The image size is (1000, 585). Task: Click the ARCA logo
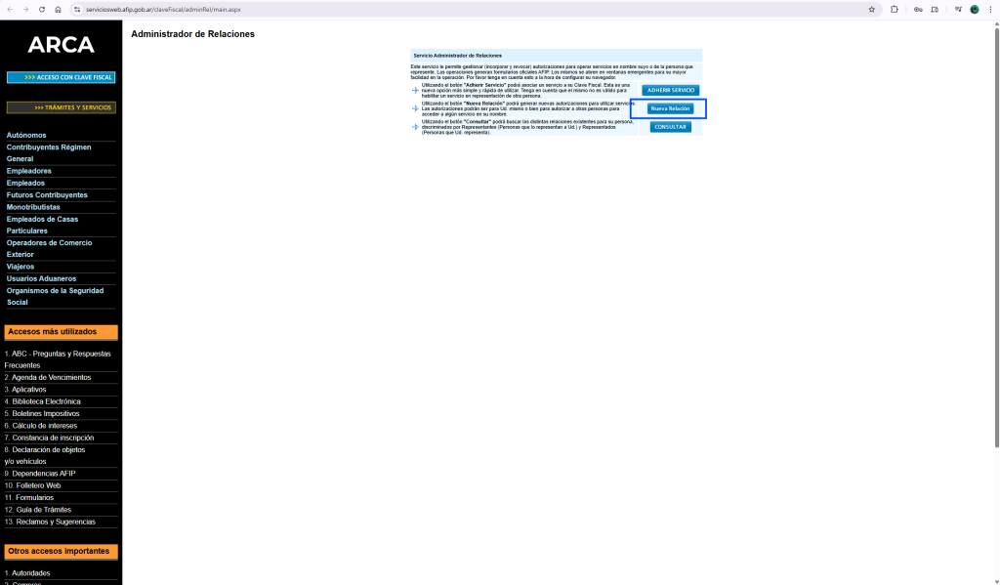point(61,45)
